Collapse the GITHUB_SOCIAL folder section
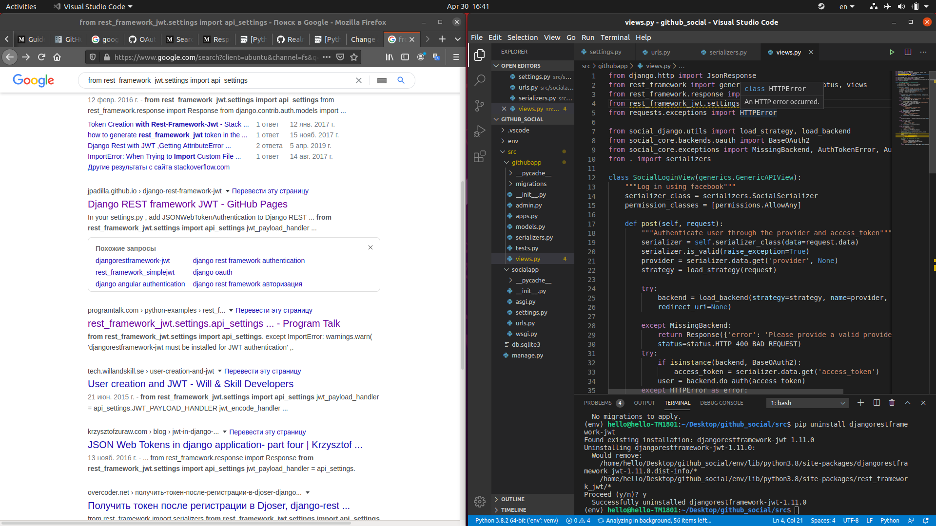936x526 pixels. pos(532,119)
